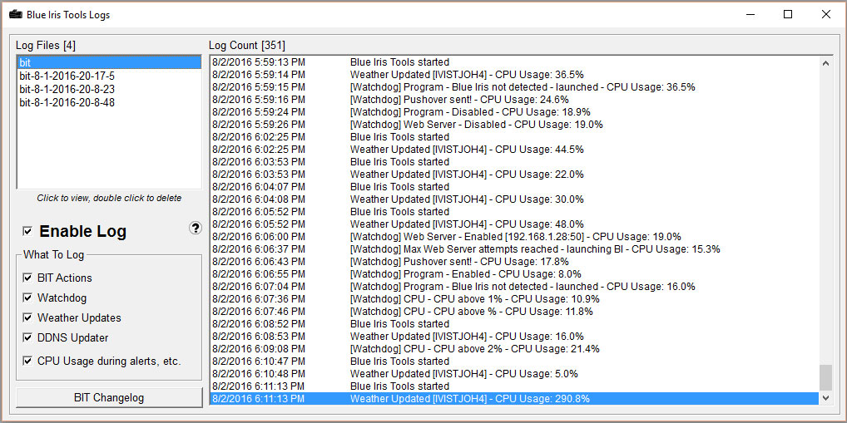Select log file bit-8-1-2016-20-8-23

[x=67, y=89]
